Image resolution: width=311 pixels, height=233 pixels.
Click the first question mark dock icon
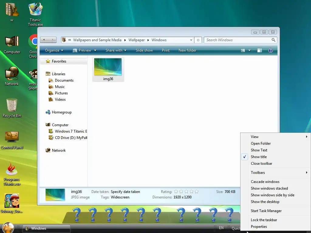click(77, 214)
